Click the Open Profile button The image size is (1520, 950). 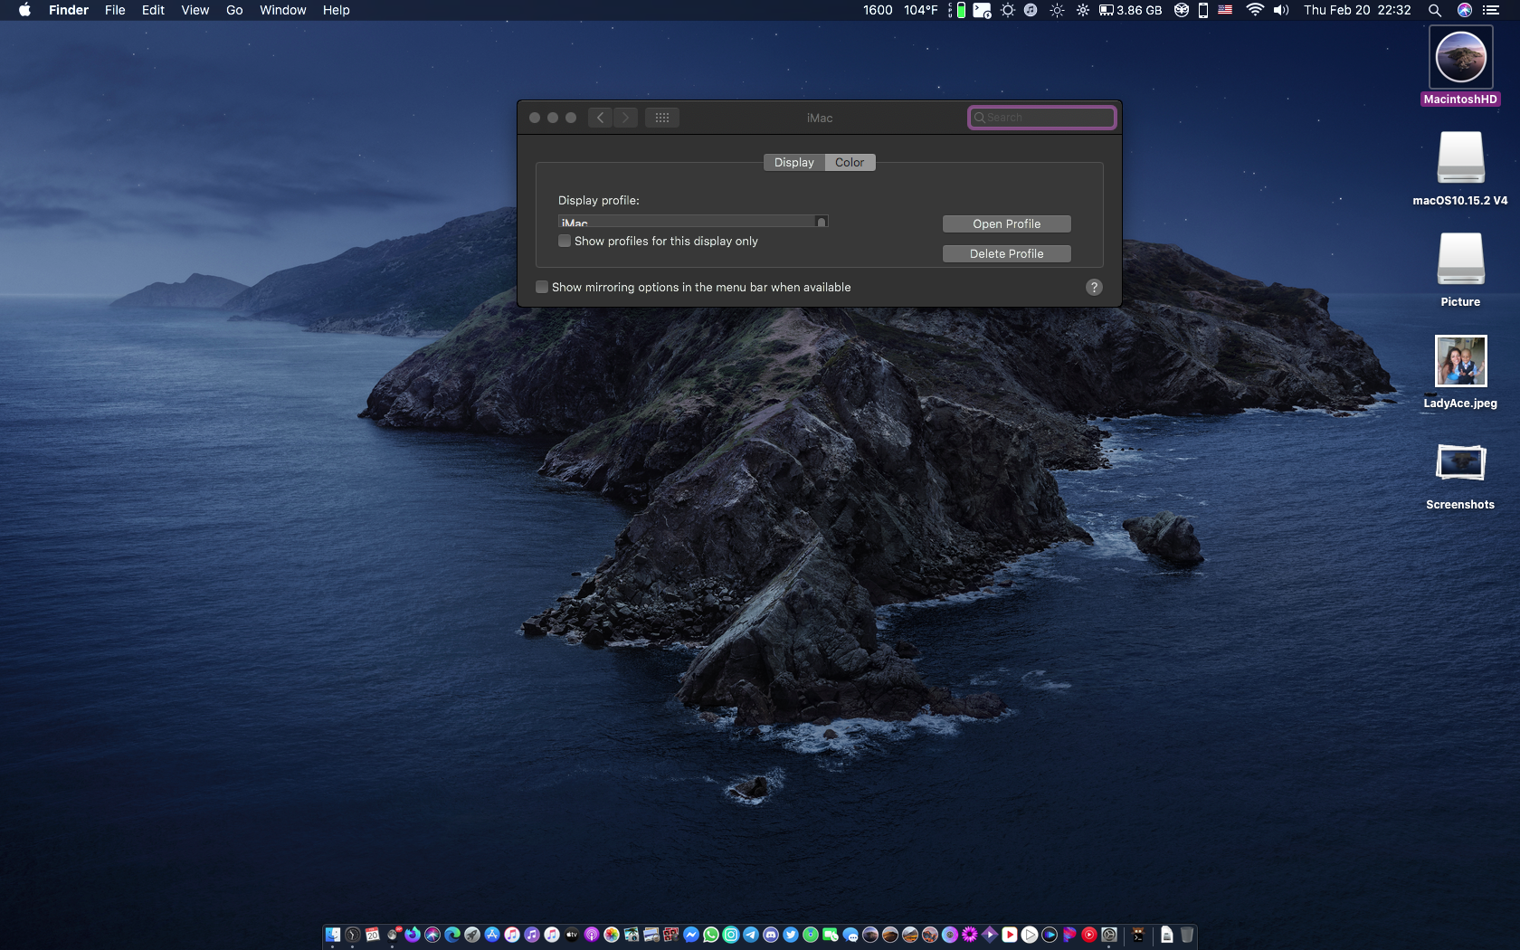(x=1006, y=224)
